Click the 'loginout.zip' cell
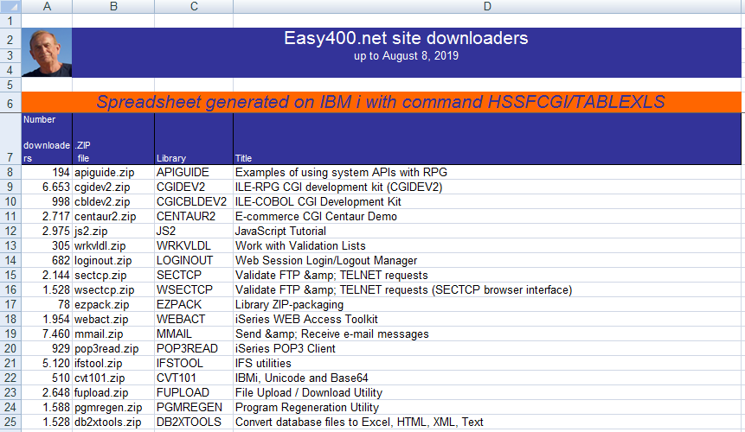The image size is (745, 432). pyautogui.click(x=113, y=260)
